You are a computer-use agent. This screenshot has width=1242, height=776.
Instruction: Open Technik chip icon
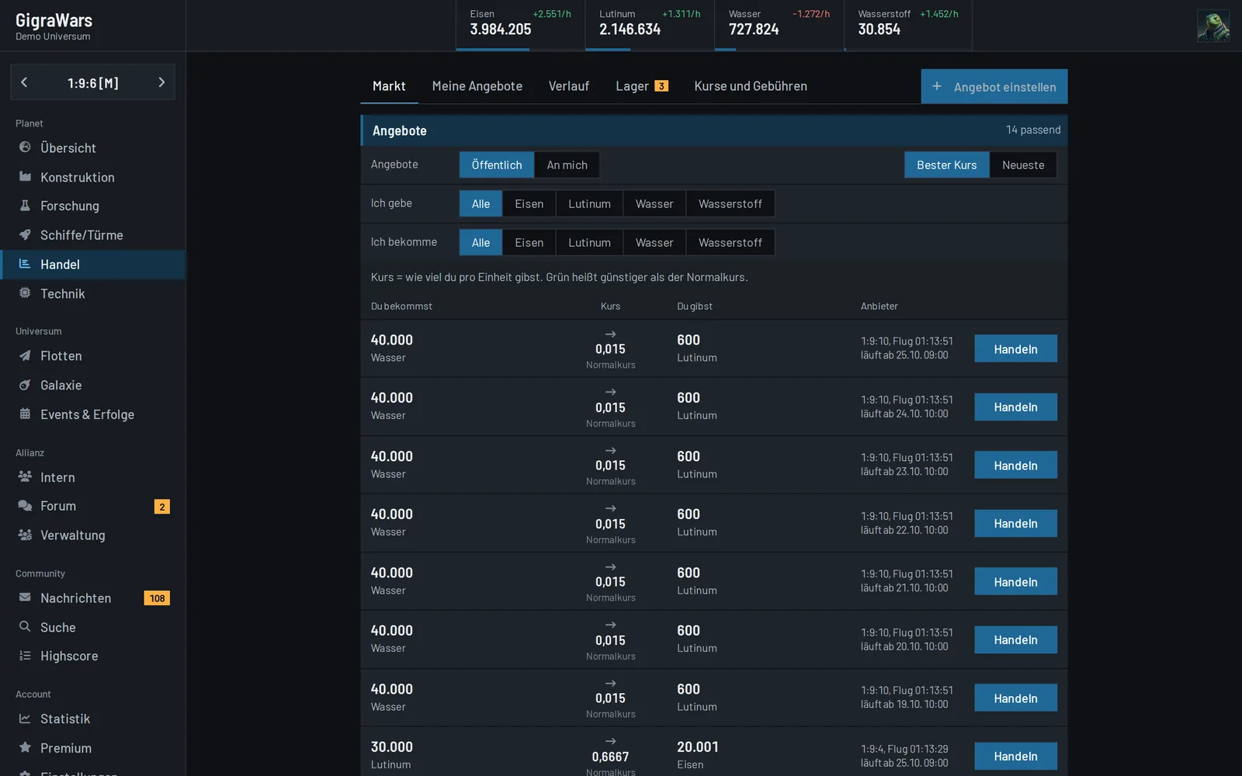click(25, 293)
